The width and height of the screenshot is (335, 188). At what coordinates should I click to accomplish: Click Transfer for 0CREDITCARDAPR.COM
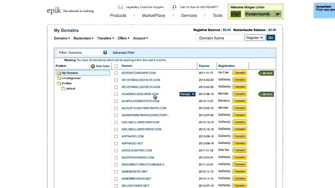(x=240, y=73)
